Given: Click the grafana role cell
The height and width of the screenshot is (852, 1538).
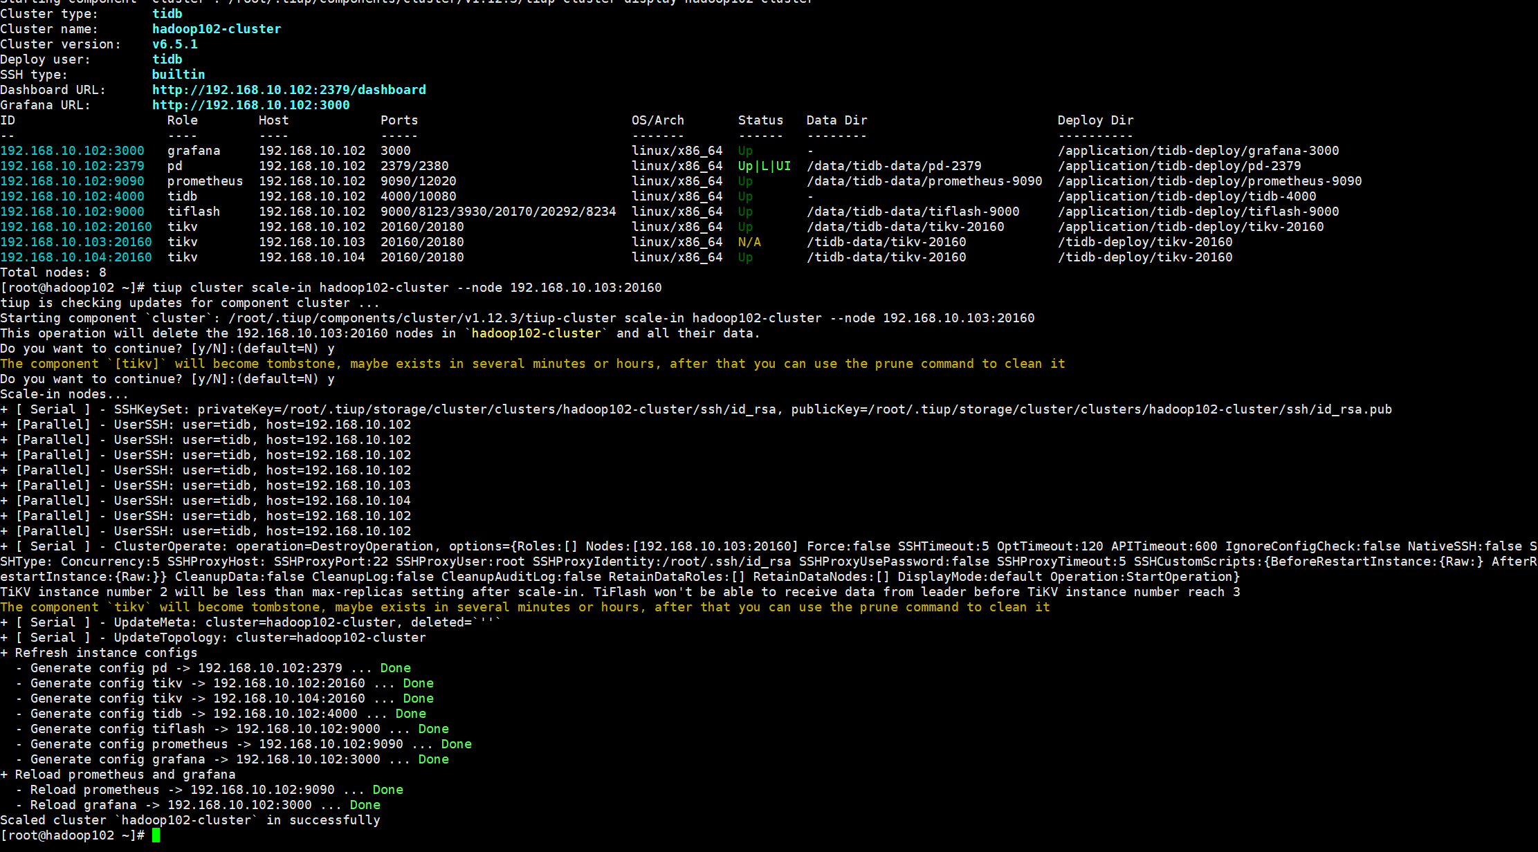Looking at the screenshot, I should [194, 151].
